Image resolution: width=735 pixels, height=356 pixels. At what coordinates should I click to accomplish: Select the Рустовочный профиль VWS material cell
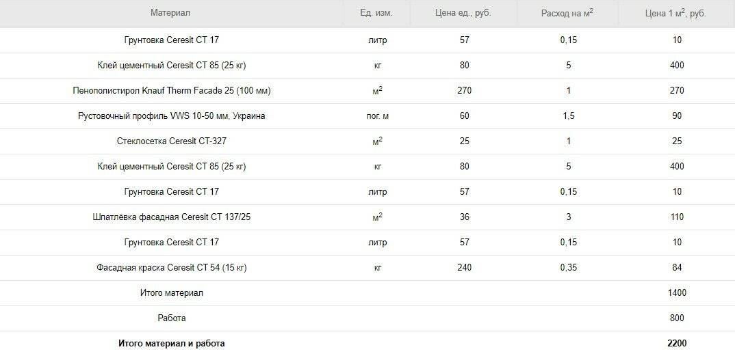point(171,116)
